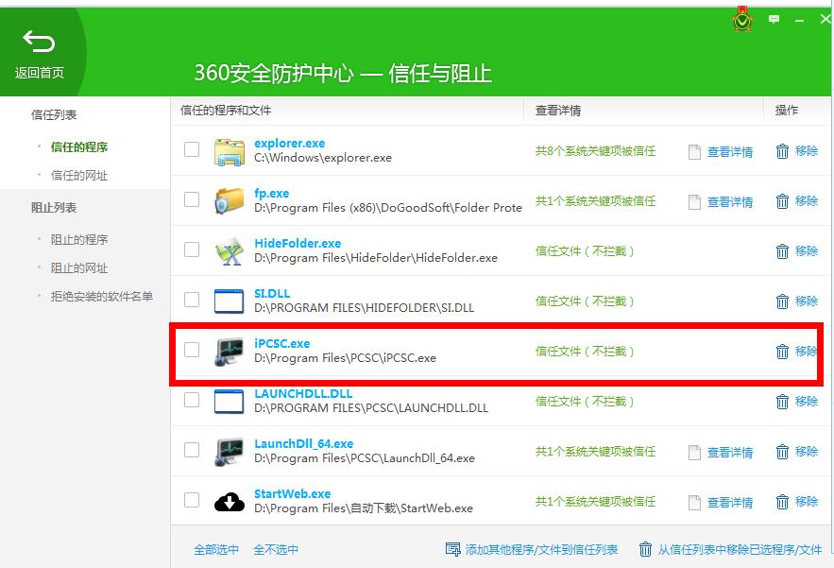
Task: Click the iPCSC.exe file name
Action: pos(281,343)
